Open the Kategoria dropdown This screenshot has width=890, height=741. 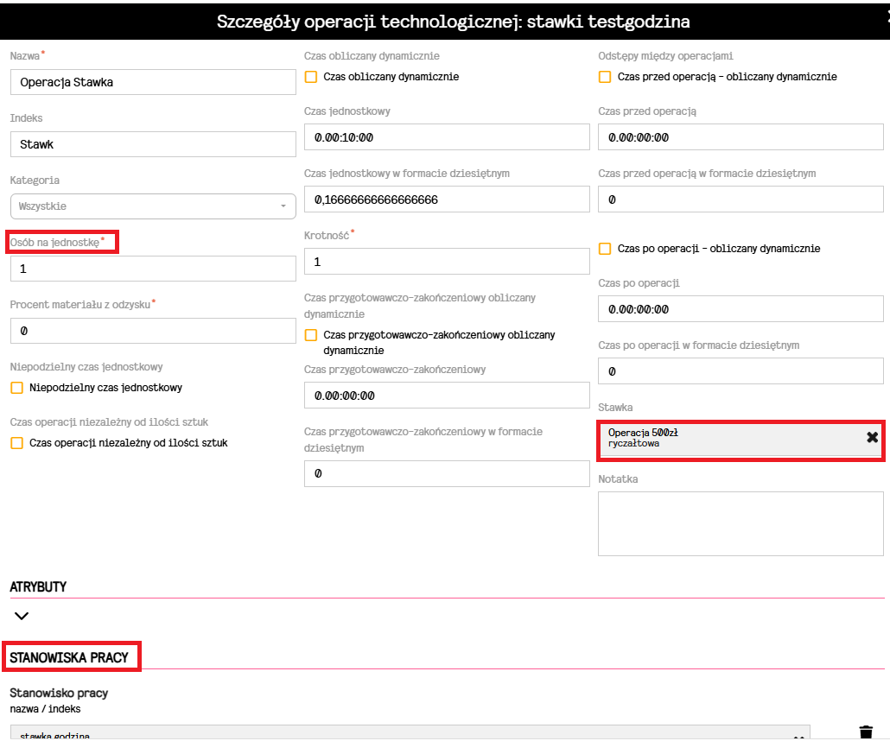pos(153,206)
